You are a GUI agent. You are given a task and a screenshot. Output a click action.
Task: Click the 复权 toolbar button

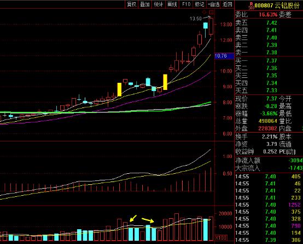(x=132, y=4)
